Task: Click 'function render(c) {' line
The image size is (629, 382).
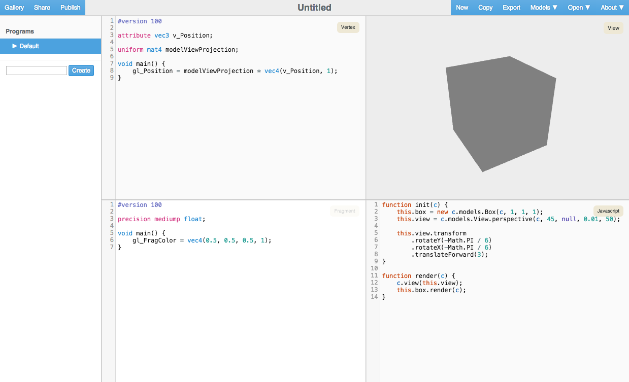Action: coord(418,276)
